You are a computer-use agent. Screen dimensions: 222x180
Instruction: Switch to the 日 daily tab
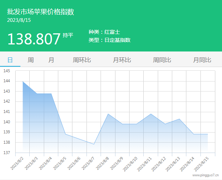coord(10,60)
